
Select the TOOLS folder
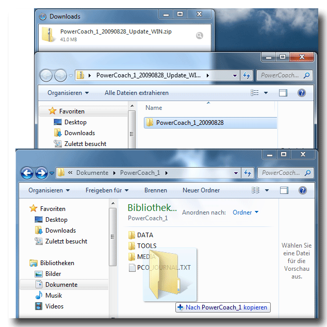[142, 246]
